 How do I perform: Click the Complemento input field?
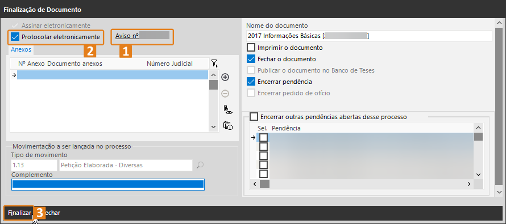tap(108, 184)
